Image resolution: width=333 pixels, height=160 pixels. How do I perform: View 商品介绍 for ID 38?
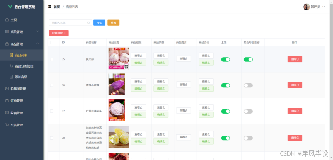[x=206, y=134]
